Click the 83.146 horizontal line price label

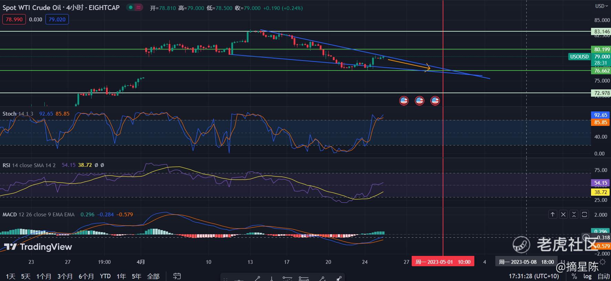pos(602,32)
